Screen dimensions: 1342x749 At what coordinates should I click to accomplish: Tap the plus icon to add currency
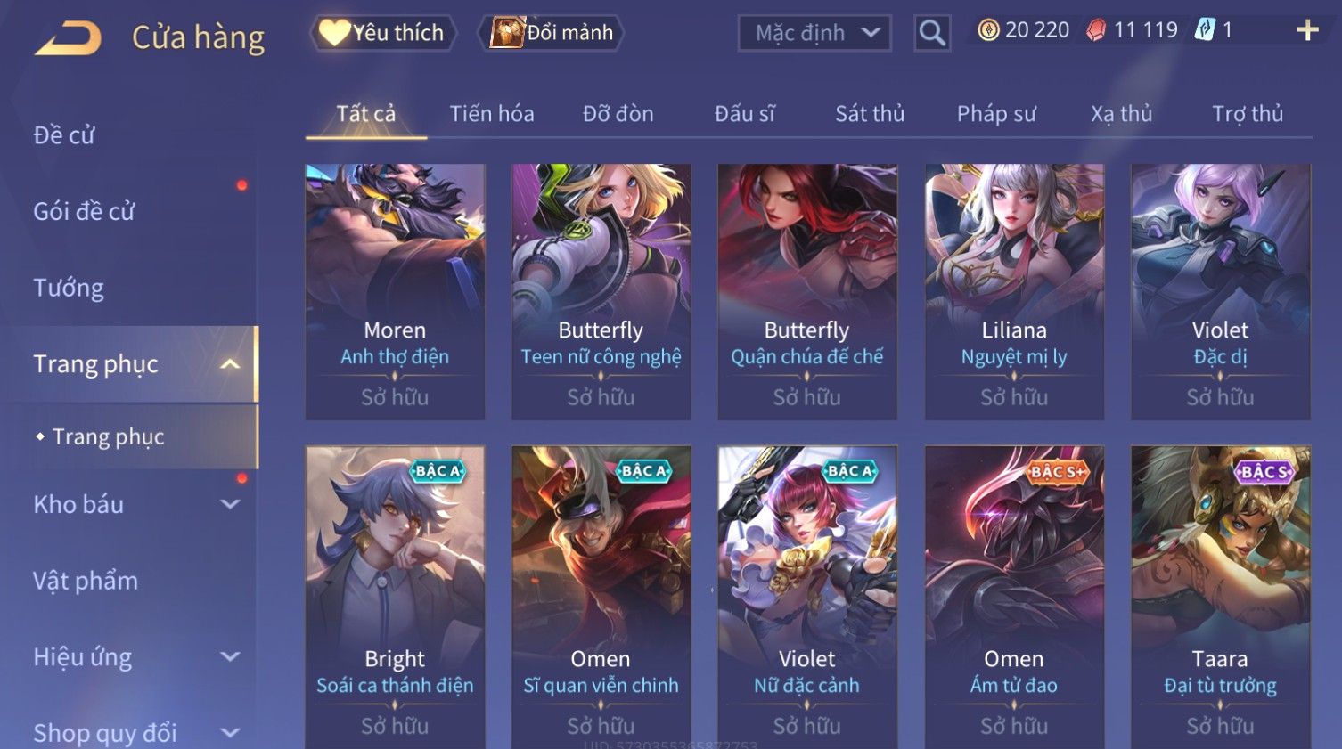click(1307, 30)
